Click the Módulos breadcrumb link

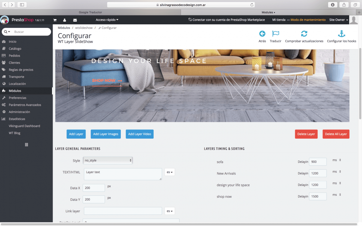[x=64, y=28]
